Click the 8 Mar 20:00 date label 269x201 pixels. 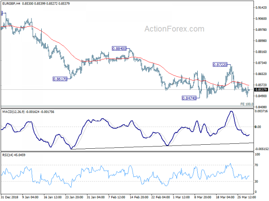[x=203, y=197]
